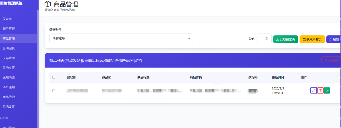Click the yellow 获取所有页 button
The image size is (341, 128).
pos(312,39)
